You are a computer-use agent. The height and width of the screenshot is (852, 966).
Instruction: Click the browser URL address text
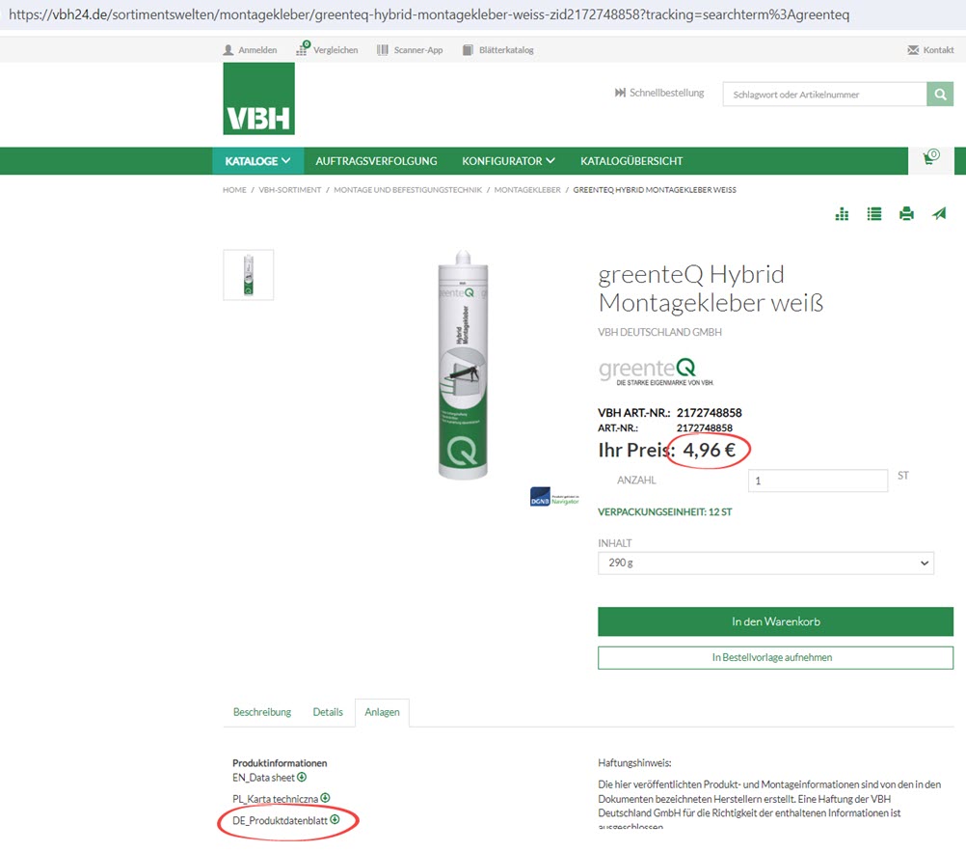[x=429, y=14]
